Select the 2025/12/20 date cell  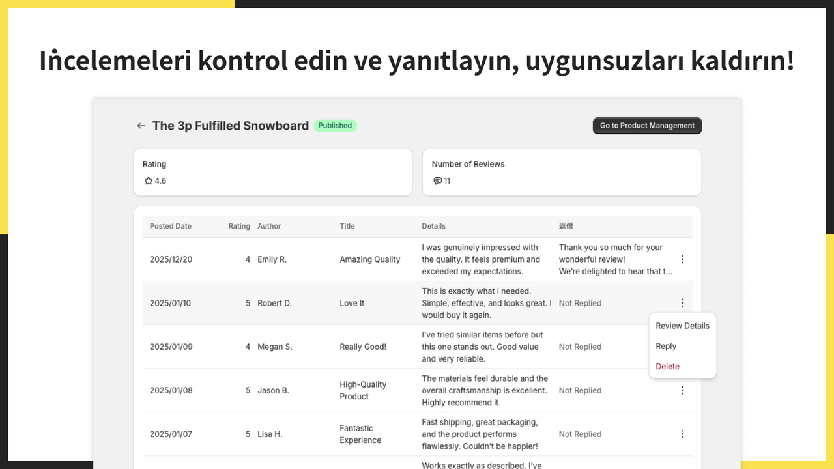[x=171, y=259]
